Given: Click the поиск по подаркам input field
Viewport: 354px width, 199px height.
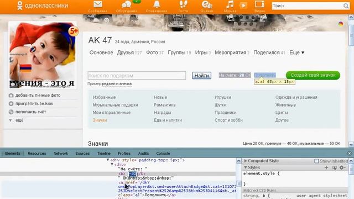Looking at the screenshot, I should coord(137,76).
